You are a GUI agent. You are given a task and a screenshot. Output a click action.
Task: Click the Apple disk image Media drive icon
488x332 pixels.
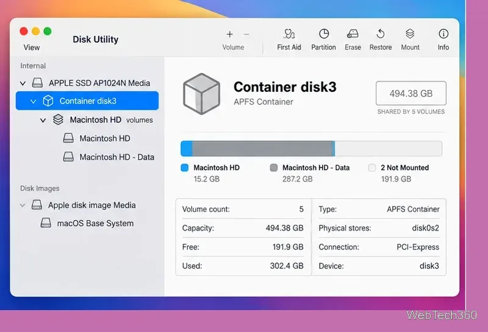tap(37, 205)
